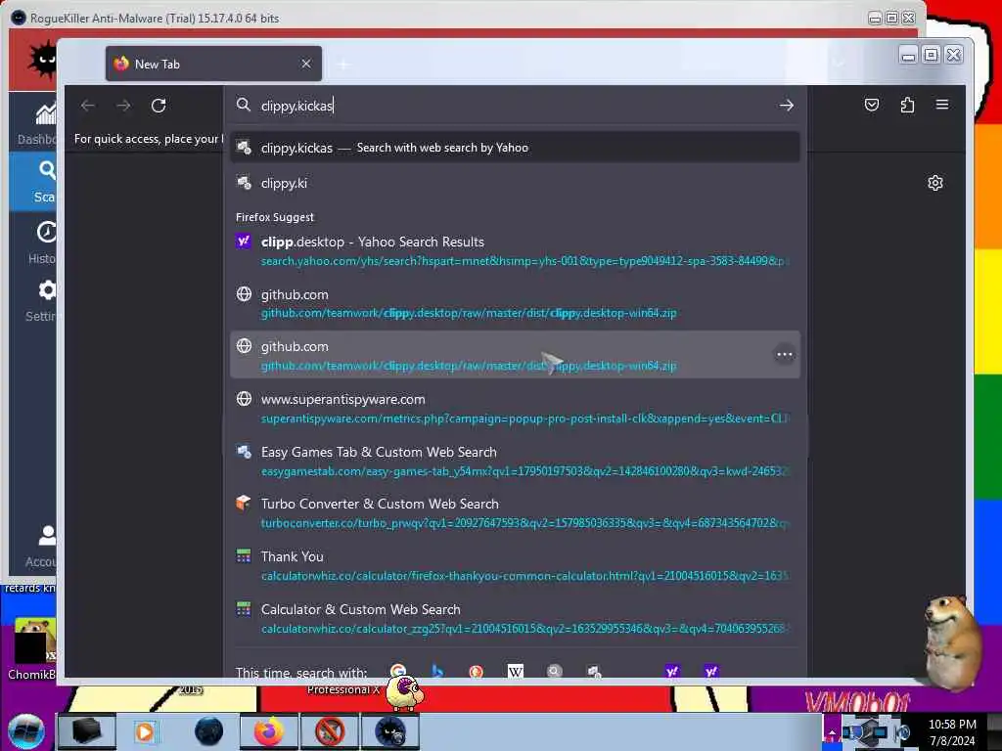Search this time with Bing

click(x=437, y=671)
